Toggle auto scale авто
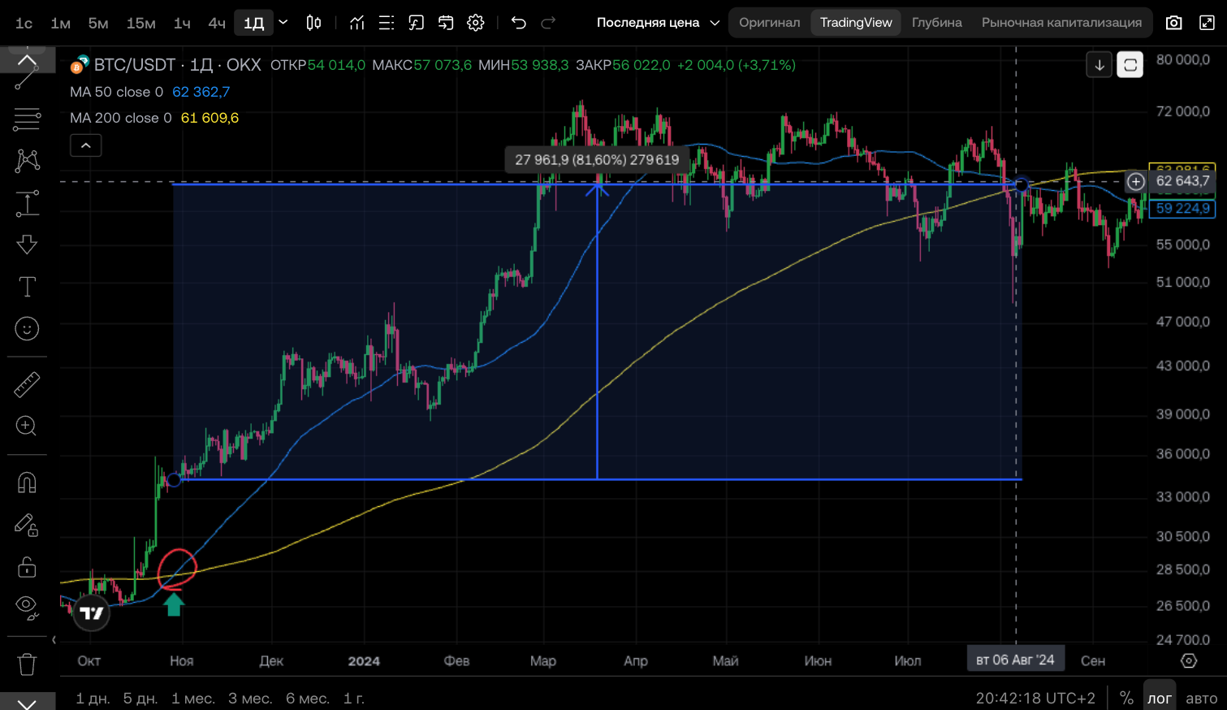This screenshot has width=1227, height=710. coord(1202,698)
